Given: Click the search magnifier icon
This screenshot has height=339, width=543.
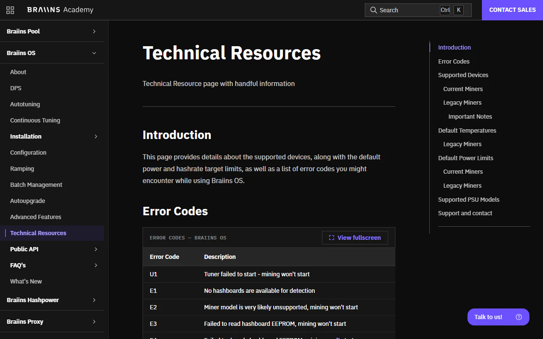Looking at the screenshot, I should click(373, 10).
